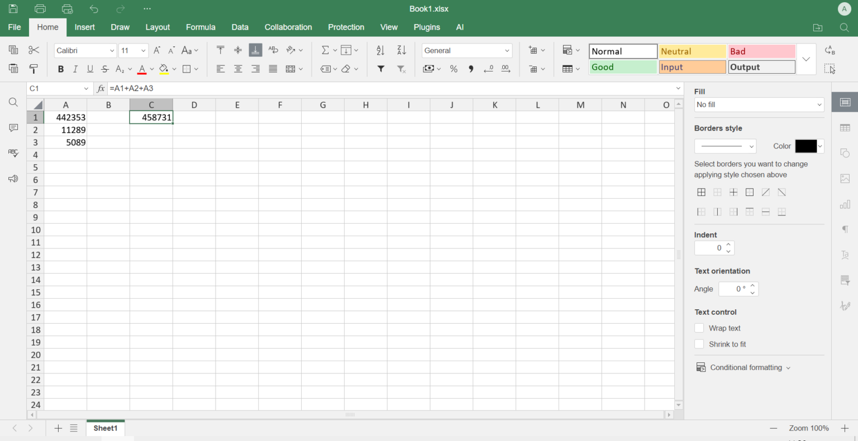Image resolution: width=858 pixels, height=441 pixels.
Task: Enable Shrink to fit
Action: (699, 344)
